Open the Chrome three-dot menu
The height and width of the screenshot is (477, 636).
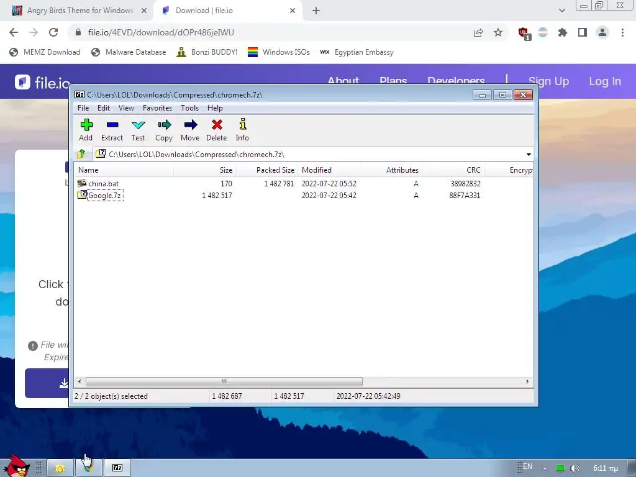[622, 32]
